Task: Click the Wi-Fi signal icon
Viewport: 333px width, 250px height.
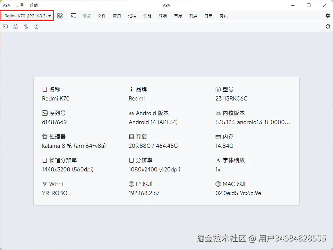Action: tap(45, 184)
